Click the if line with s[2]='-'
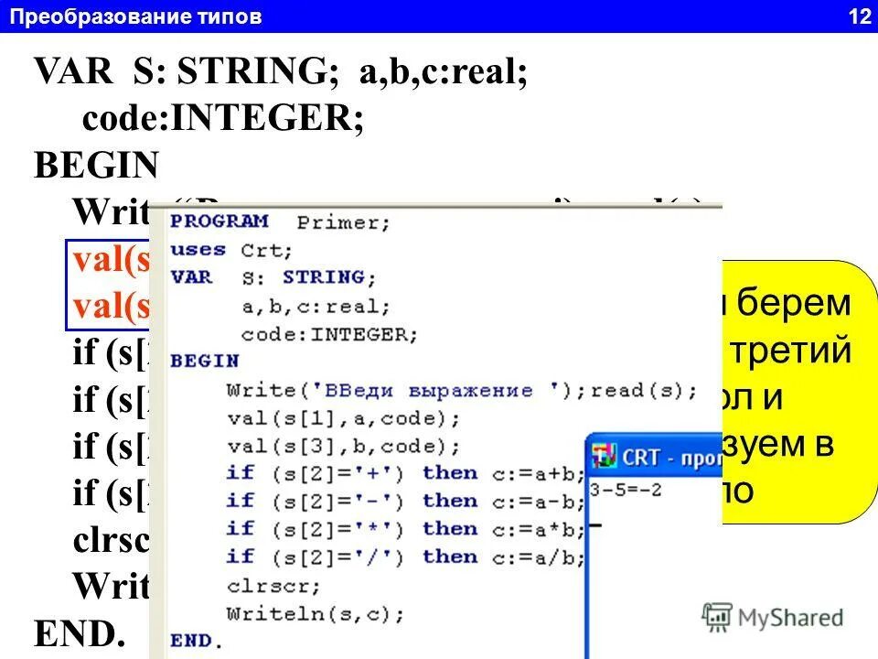878x659 pixels. pos(405,502)
